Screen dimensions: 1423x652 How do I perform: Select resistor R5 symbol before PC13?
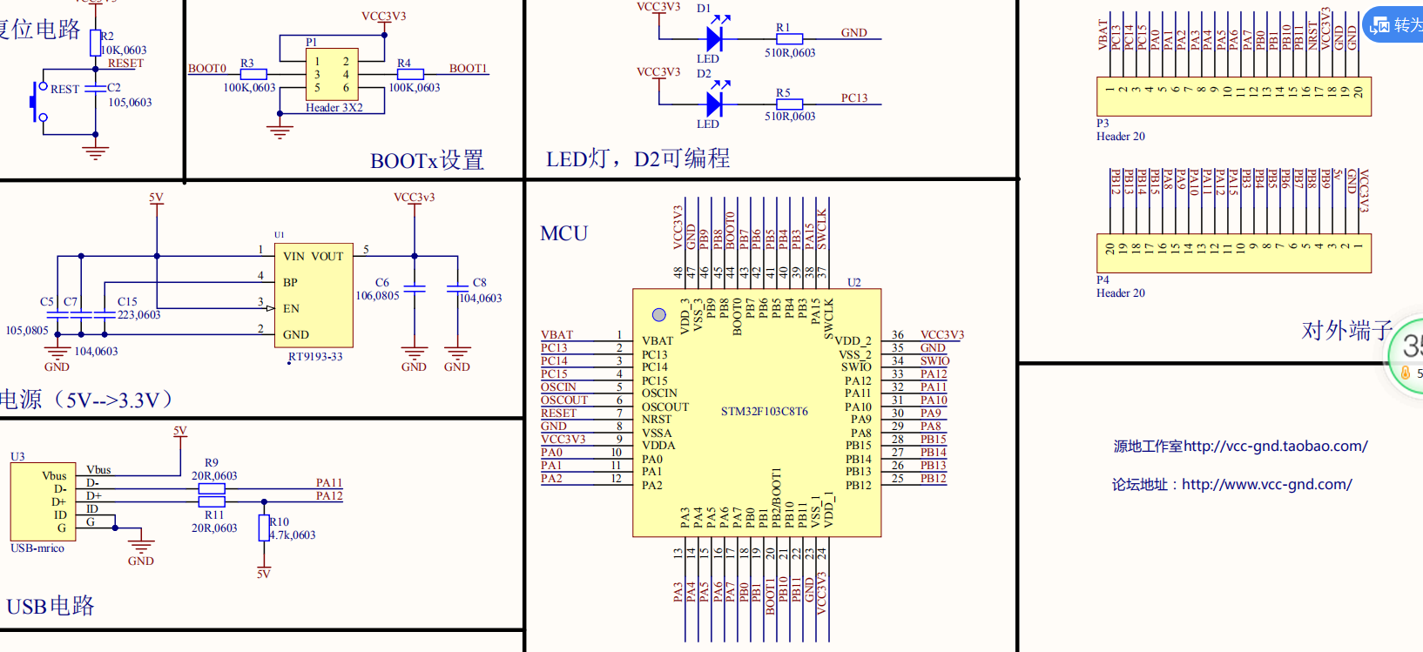click(x=789, y=104)
